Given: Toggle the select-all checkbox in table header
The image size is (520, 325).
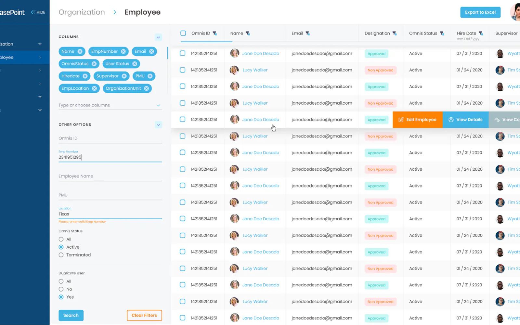Looking at the screenshot, I should (183, 33).
